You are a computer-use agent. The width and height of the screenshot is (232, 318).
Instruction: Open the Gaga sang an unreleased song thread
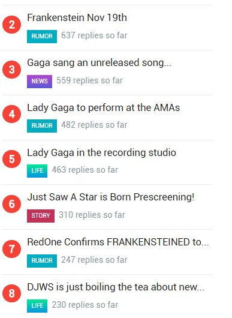pyautogui.click(x=100, y=62)
